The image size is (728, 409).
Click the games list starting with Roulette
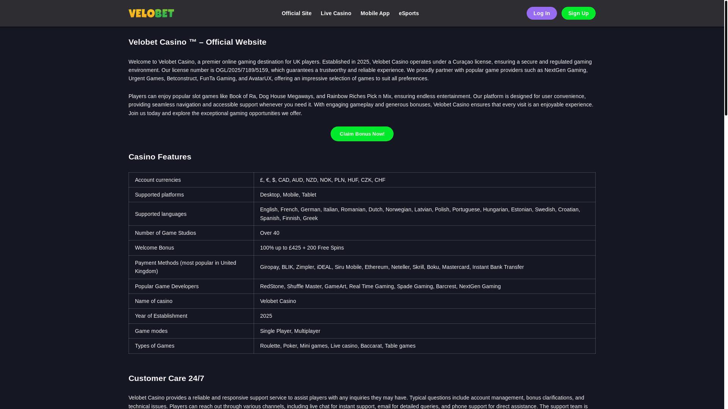(425, 346)
